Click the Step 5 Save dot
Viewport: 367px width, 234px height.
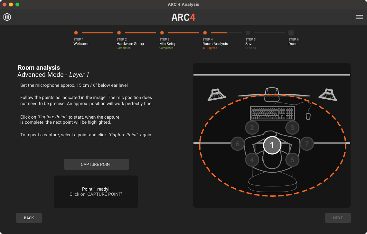click(x=248, y=33)
